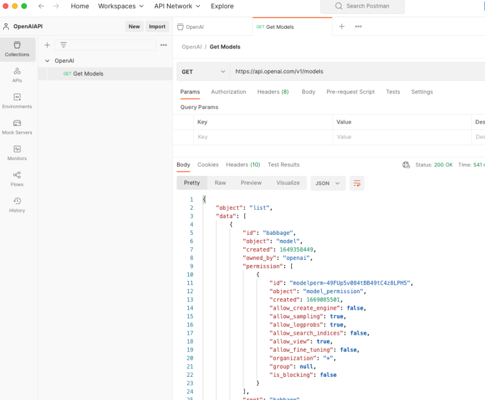Open the Mock Servers sidebar panel
The image size is (485, 400).
click(x=17, y=127)
